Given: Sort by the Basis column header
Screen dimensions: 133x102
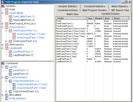Looking at the screenshot, I should pyautogui.click(x=108, y=18).
